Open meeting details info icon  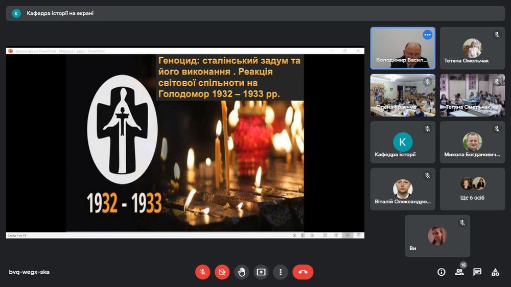pyautogui.click(x=442, y=272)
